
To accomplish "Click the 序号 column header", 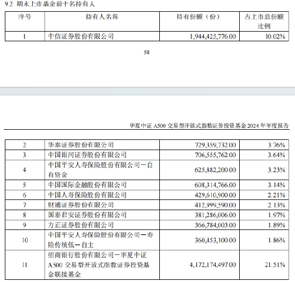I will [25, 17].
